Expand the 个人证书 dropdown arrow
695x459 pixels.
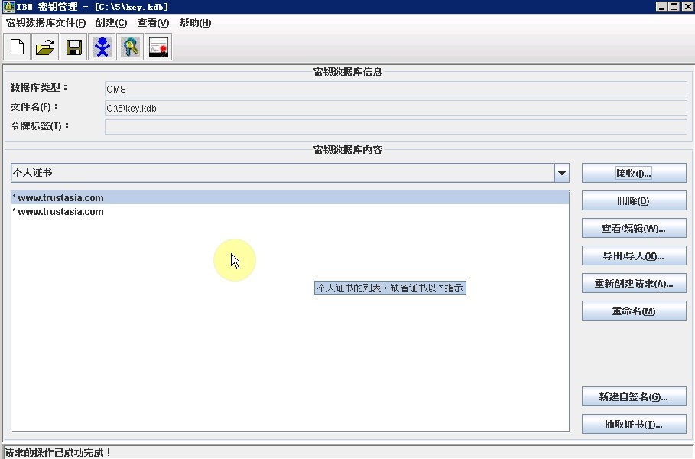pyautogui.click(x=562, y=173)
